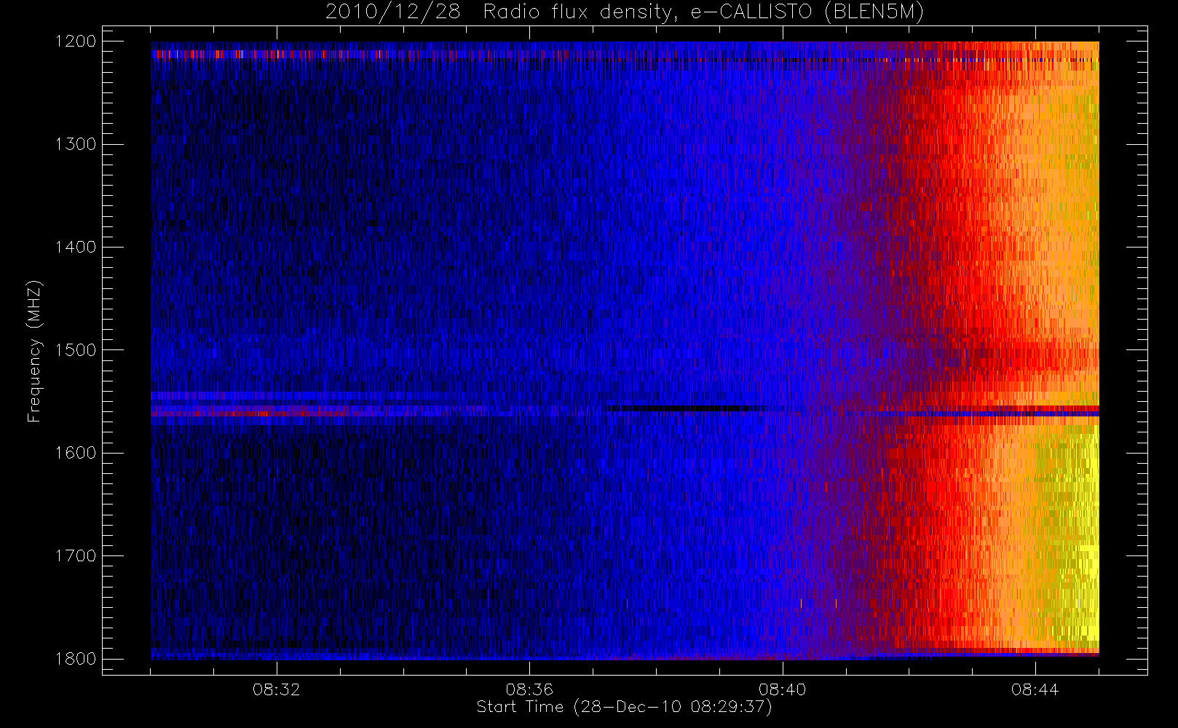
Task: Click the 08:32 time tick label
Action: [x=277, y=689]
